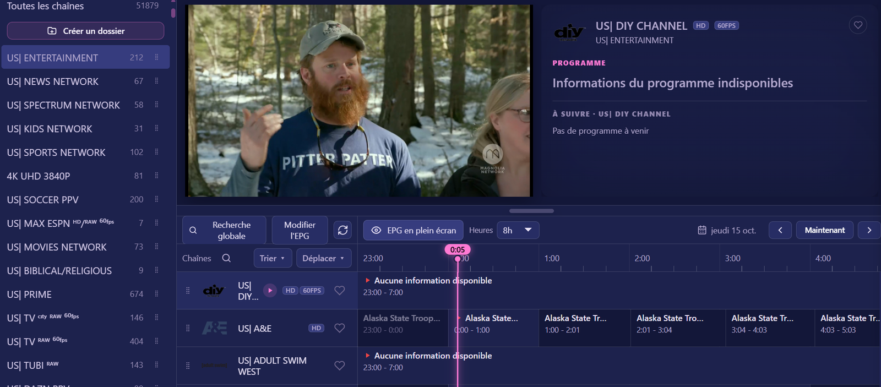Click the drag handle for US| A&E row
This screenshot has width=881, height=387.
(x=188, y=328)
